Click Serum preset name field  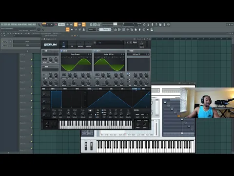point(110,43)
